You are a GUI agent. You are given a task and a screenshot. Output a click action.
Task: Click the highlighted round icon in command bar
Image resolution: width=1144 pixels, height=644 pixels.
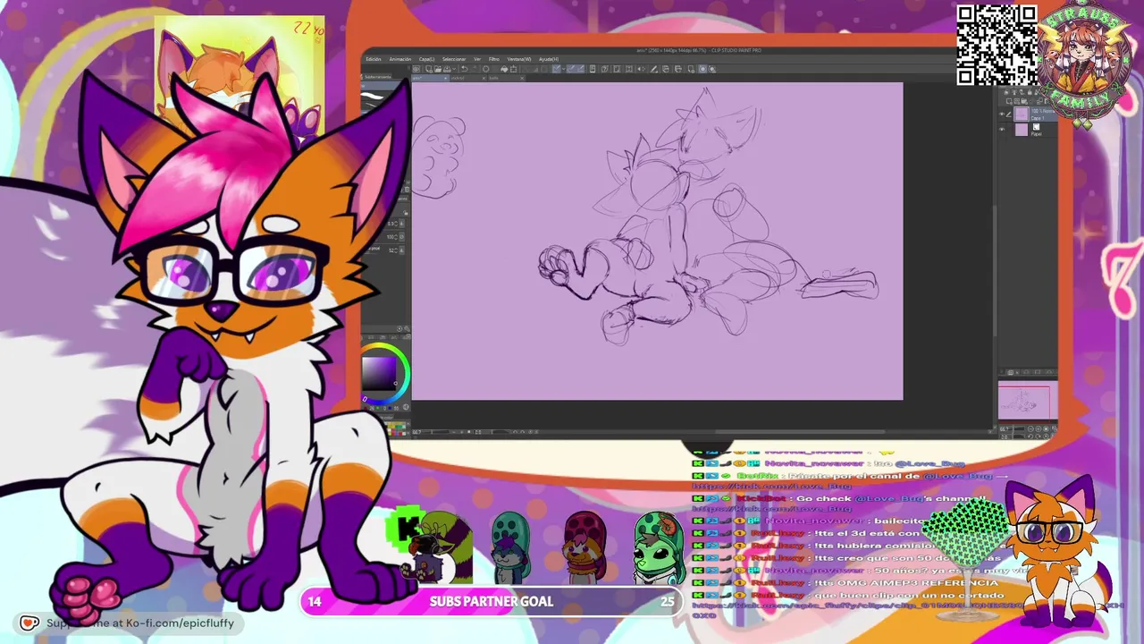702,69
